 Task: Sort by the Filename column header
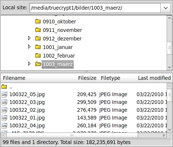(14, 78)
